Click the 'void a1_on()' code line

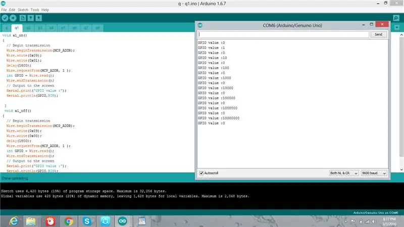15,35
